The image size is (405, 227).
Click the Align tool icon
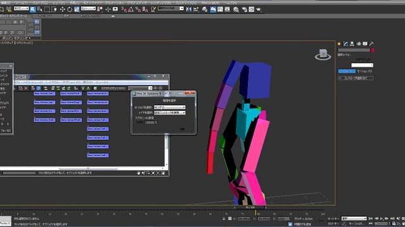click(196, 9)
